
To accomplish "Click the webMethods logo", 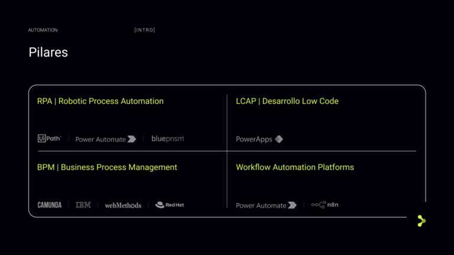I will (x=123, y=205).
